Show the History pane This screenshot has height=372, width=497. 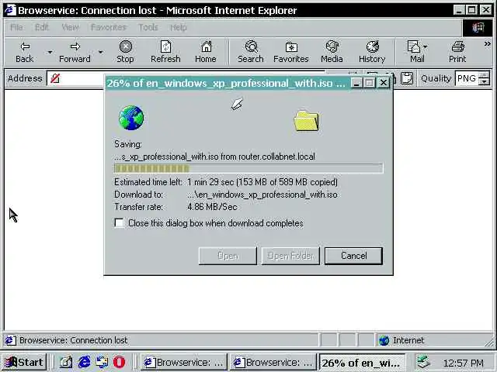click(372, 52)
